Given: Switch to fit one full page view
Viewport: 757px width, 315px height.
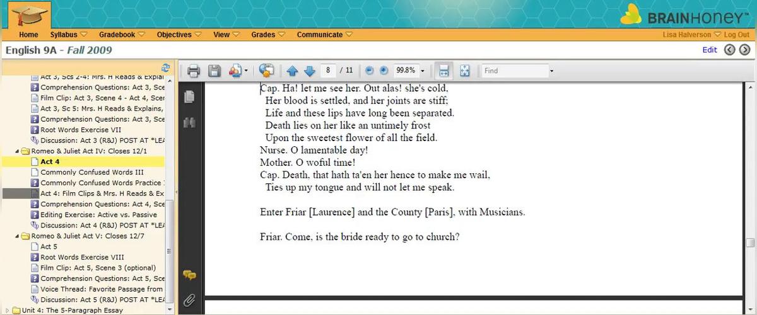Looking at the screenshot, I should 464,71.
